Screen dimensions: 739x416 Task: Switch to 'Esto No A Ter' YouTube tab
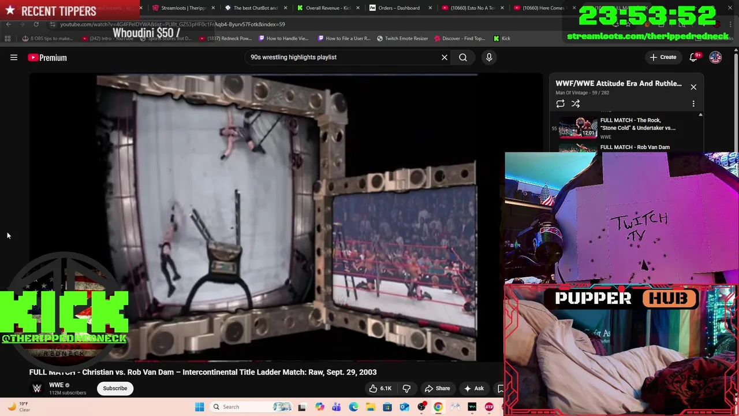(x=471, y=8)
